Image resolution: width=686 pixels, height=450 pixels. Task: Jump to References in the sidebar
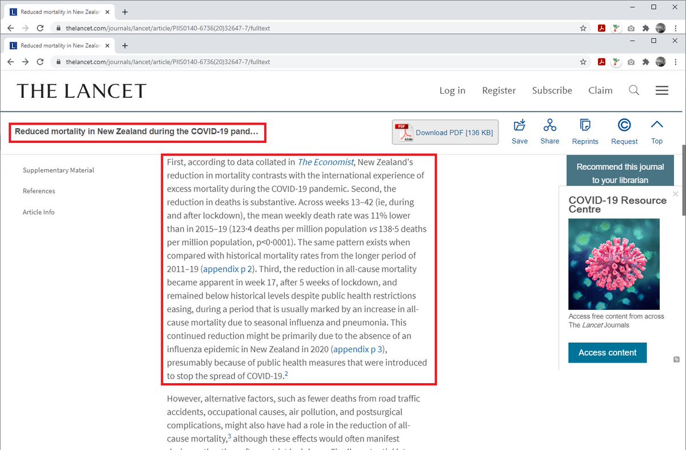point(39,191)
